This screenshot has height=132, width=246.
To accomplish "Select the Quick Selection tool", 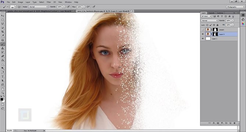I will click(x=3, y=27).
